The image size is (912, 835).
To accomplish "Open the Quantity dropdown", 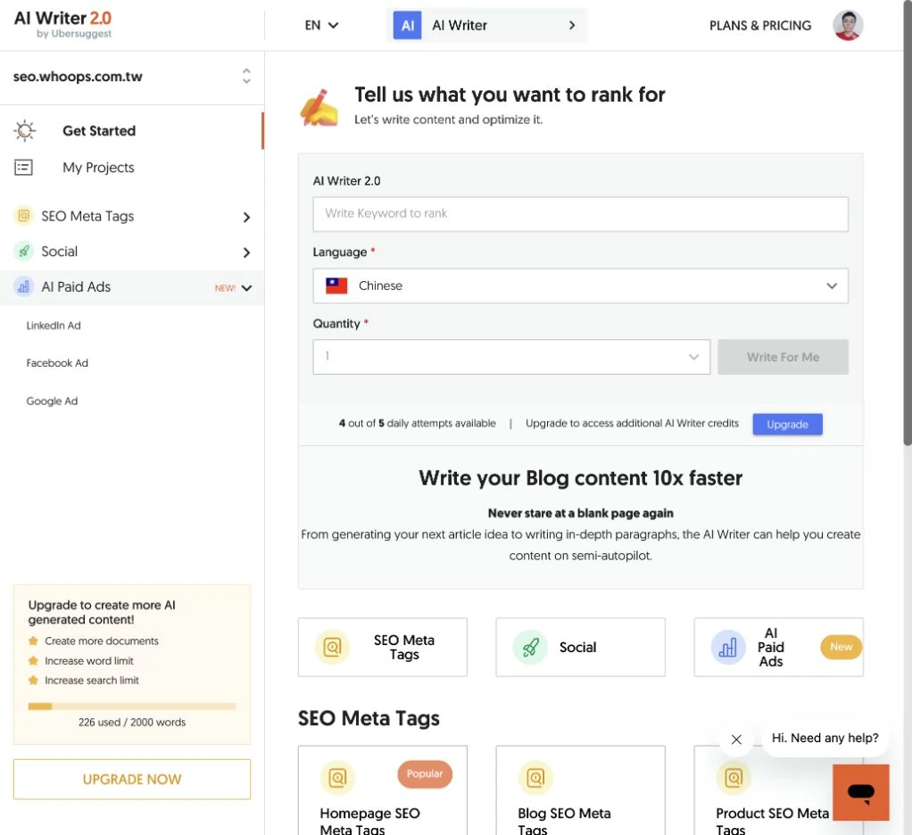I will 511,357.
